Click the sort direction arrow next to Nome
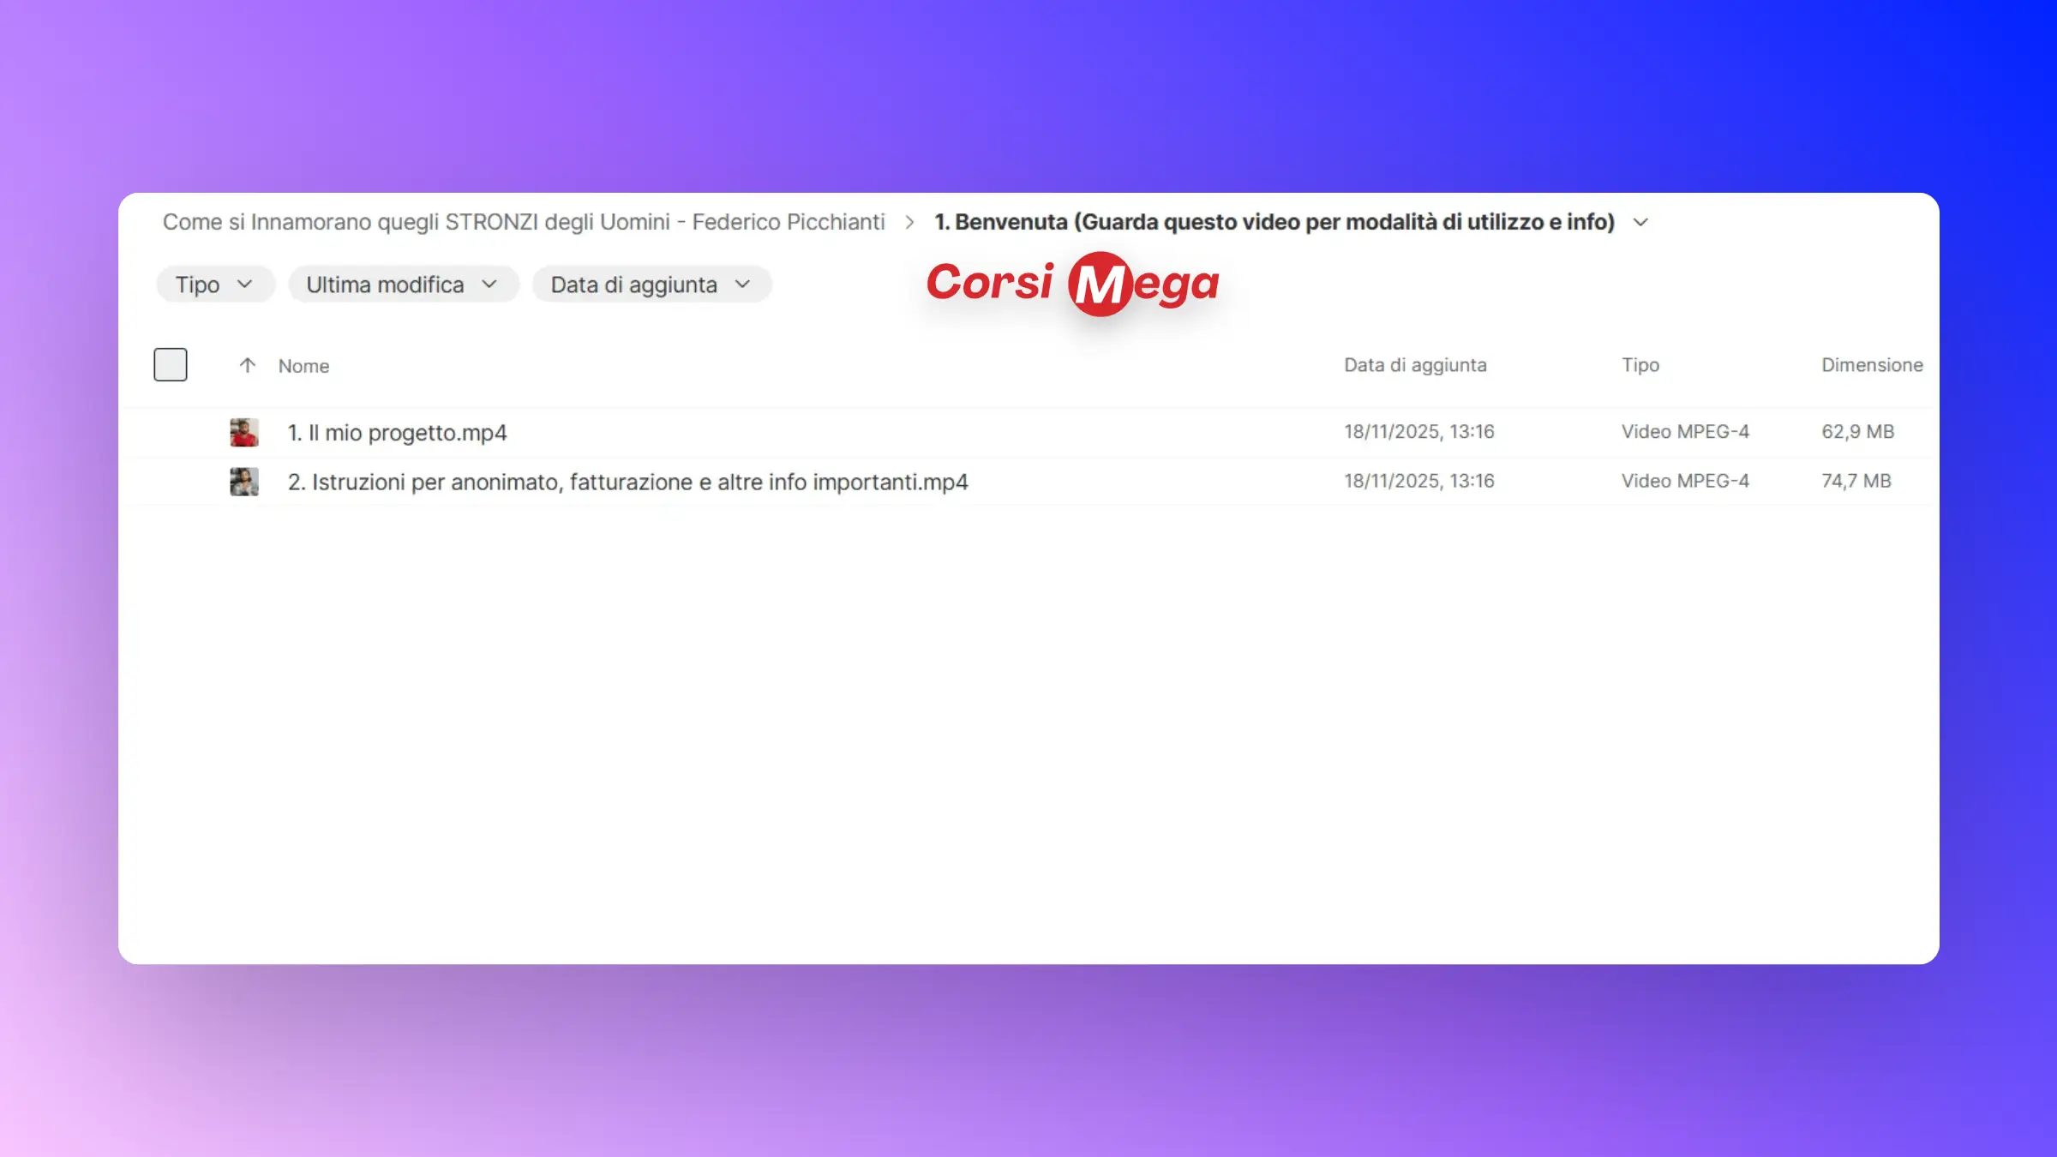This screenshot has width=2057, height=1157. tap(247, 366)
